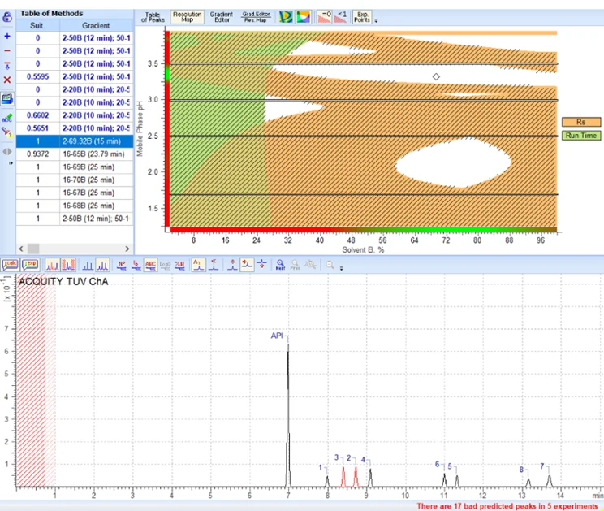Toggle the highlighted peak shift icon
Viewport: 604px width, 511px height.
[x=247, y=265]
